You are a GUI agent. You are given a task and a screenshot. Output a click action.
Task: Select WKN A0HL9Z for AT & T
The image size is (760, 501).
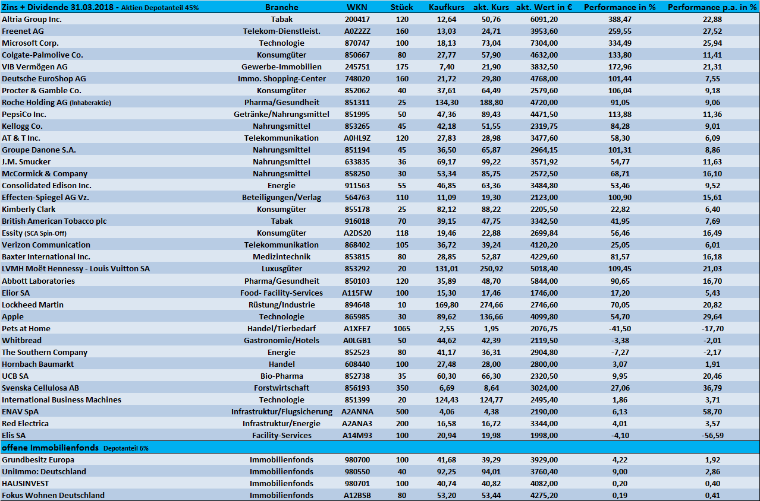click(x=357, y=138)
